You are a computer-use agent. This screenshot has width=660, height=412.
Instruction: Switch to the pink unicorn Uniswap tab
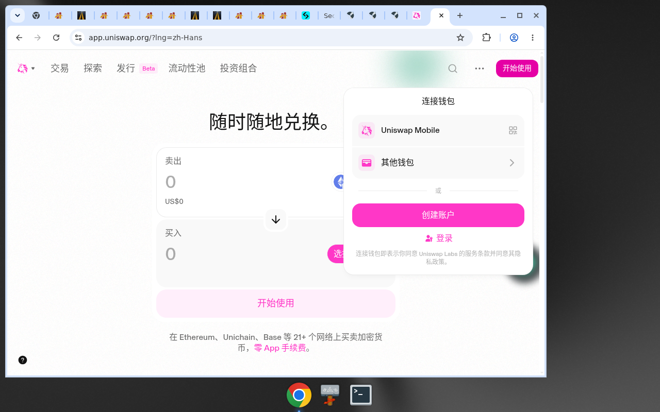(x=417, y=15)
